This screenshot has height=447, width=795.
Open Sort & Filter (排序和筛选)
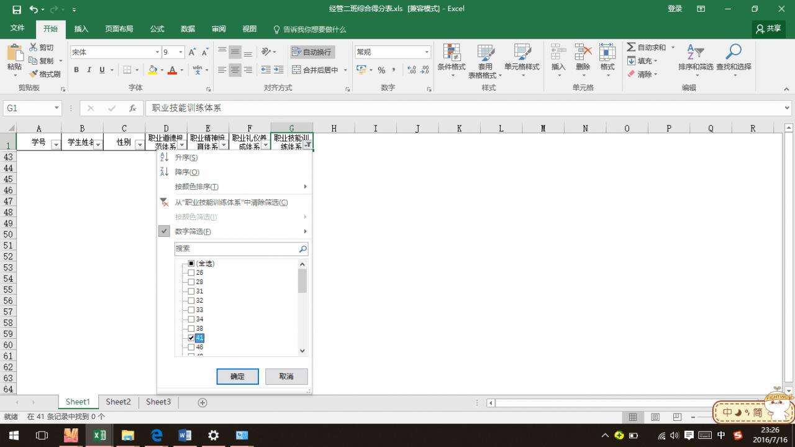point(696,60)
